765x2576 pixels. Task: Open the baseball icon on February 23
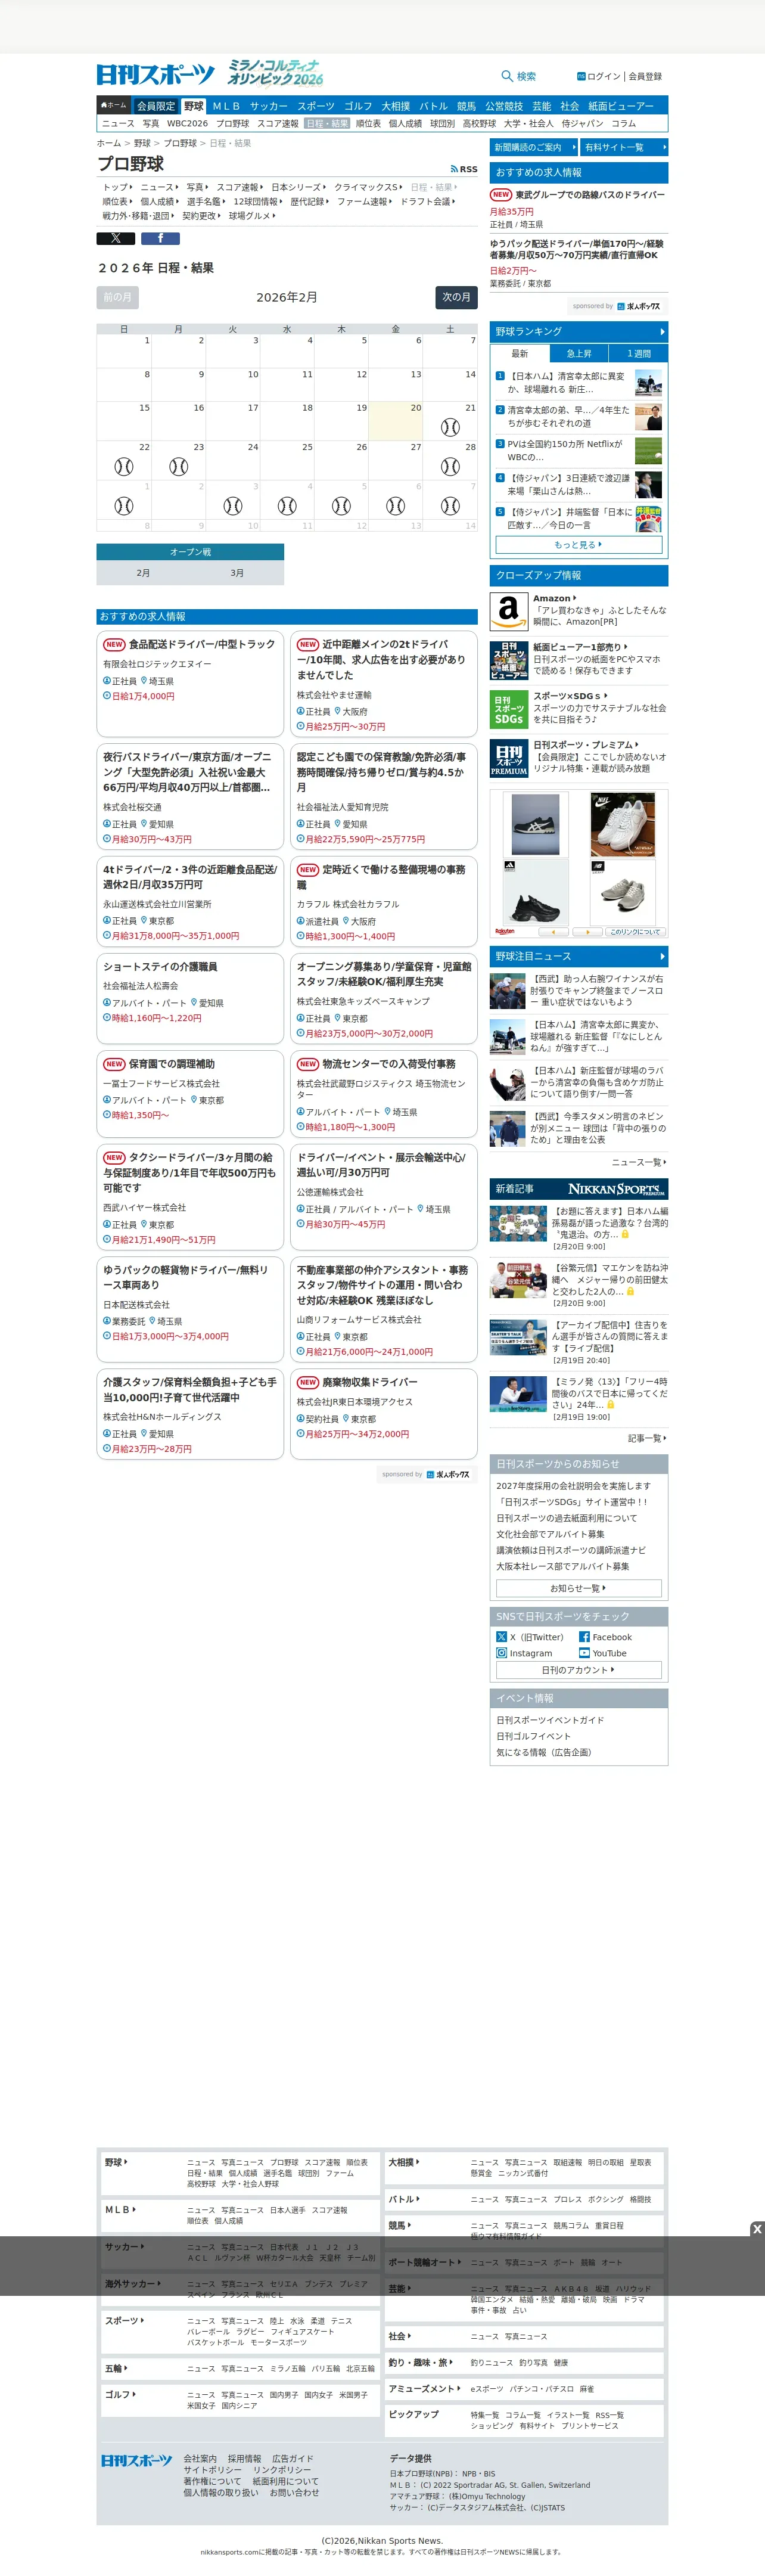[178, 466]
